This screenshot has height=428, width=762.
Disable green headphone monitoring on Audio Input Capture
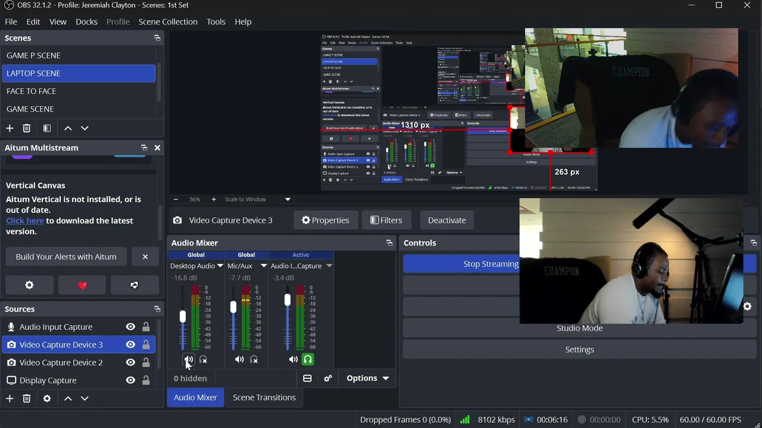coord(308,359)
